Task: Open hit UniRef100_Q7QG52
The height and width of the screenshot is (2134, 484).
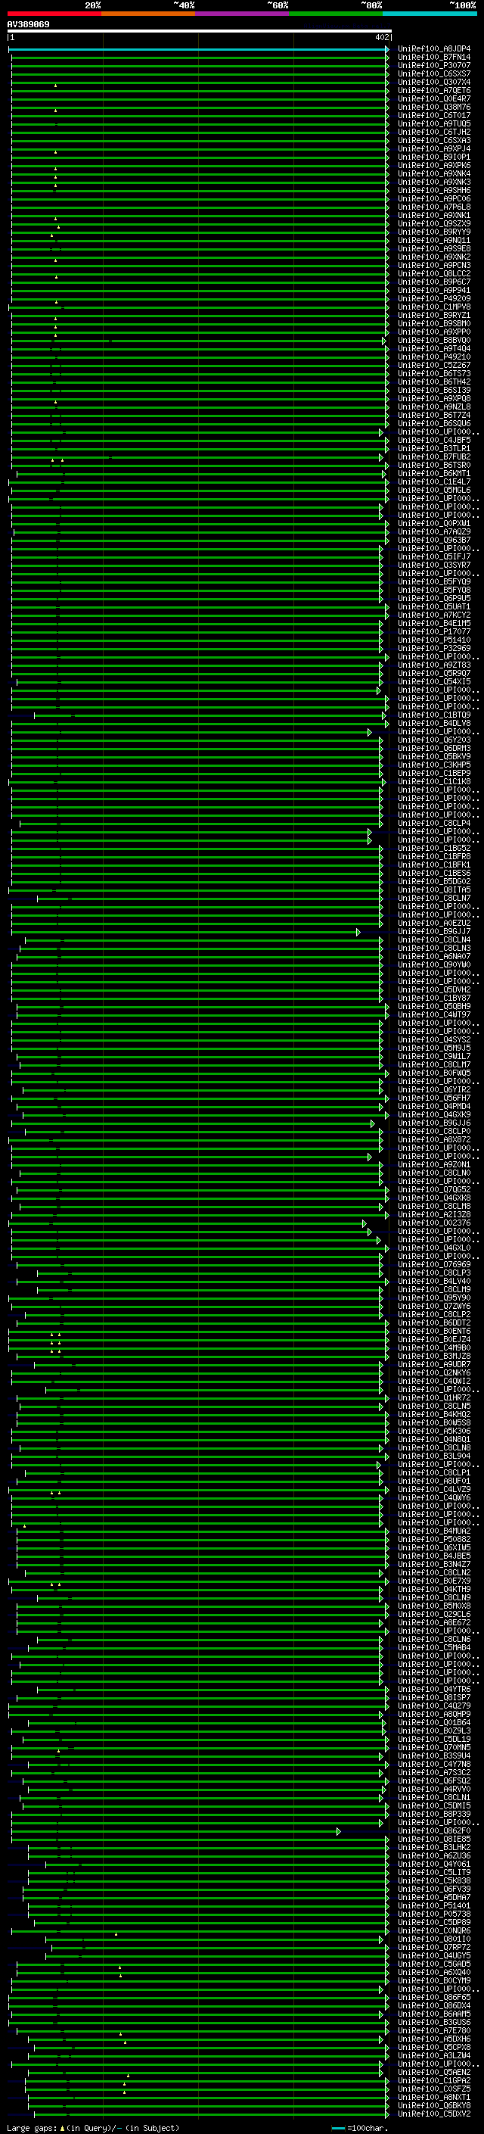Action: click(x=433, y=1189)
